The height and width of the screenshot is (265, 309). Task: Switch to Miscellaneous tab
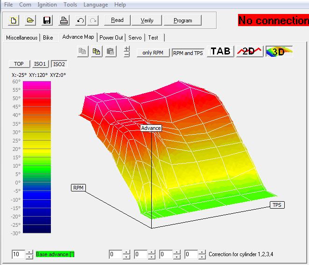[x=21, y=38]
